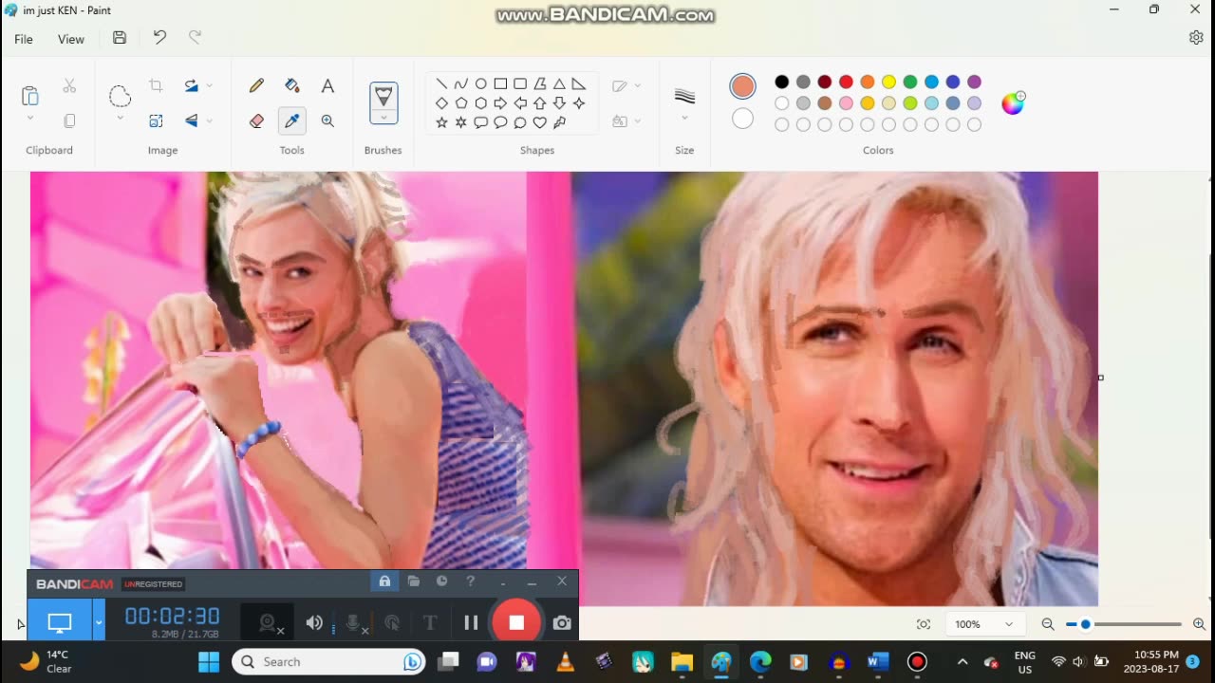Click the Cut scissors icon

pos(69,85)
